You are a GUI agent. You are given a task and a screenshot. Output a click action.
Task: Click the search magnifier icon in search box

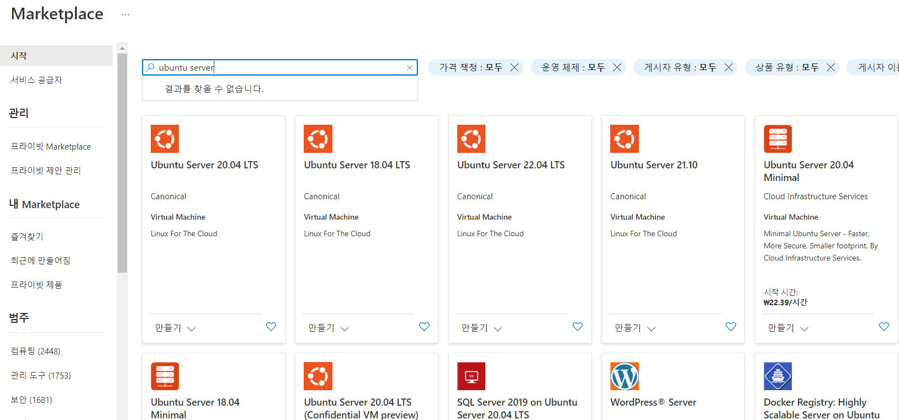[x=150, y=67]
